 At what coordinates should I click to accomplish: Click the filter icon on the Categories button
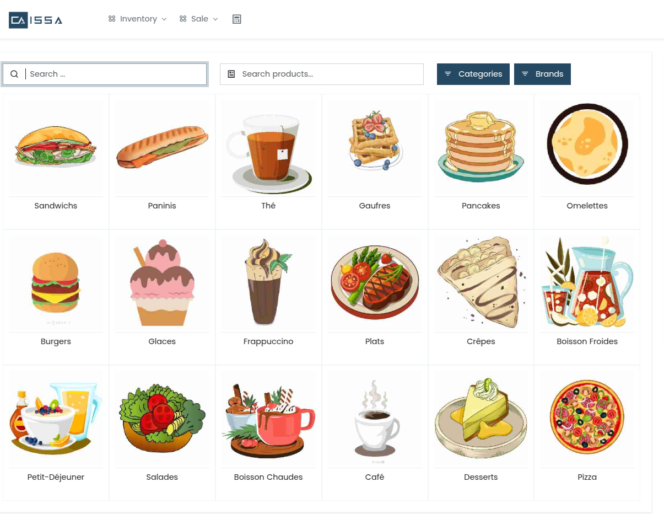pos(448,74)
